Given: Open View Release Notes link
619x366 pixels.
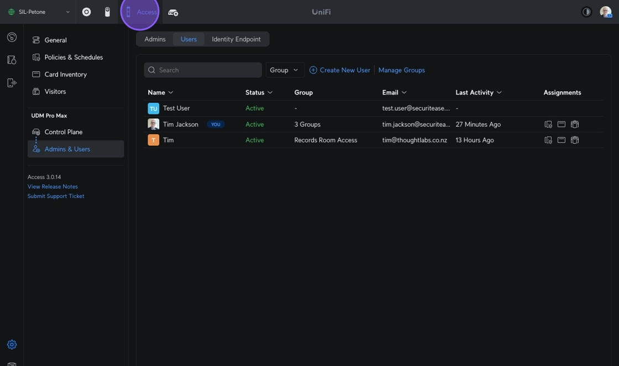Looking at the screenshot, I should (x=53, y=186).
